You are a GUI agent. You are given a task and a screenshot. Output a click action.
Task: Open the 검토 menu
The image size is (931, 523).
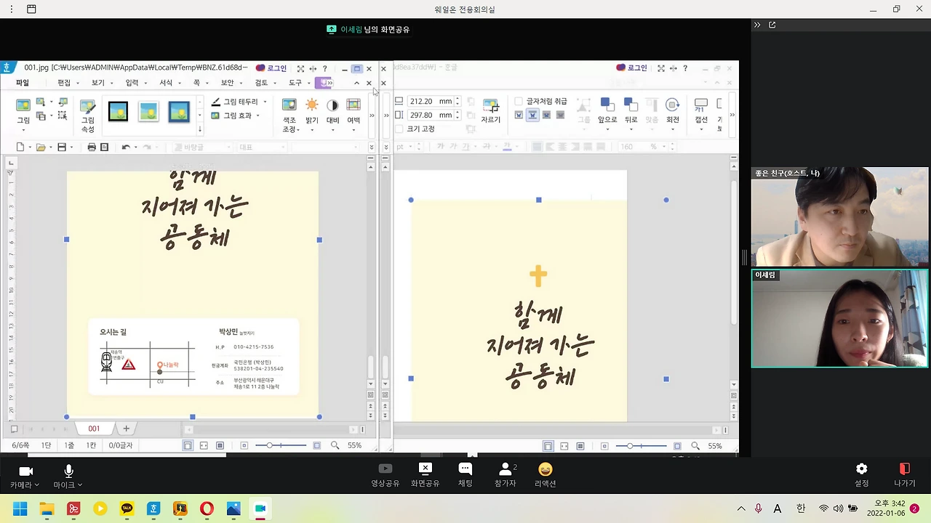(261, 83)
